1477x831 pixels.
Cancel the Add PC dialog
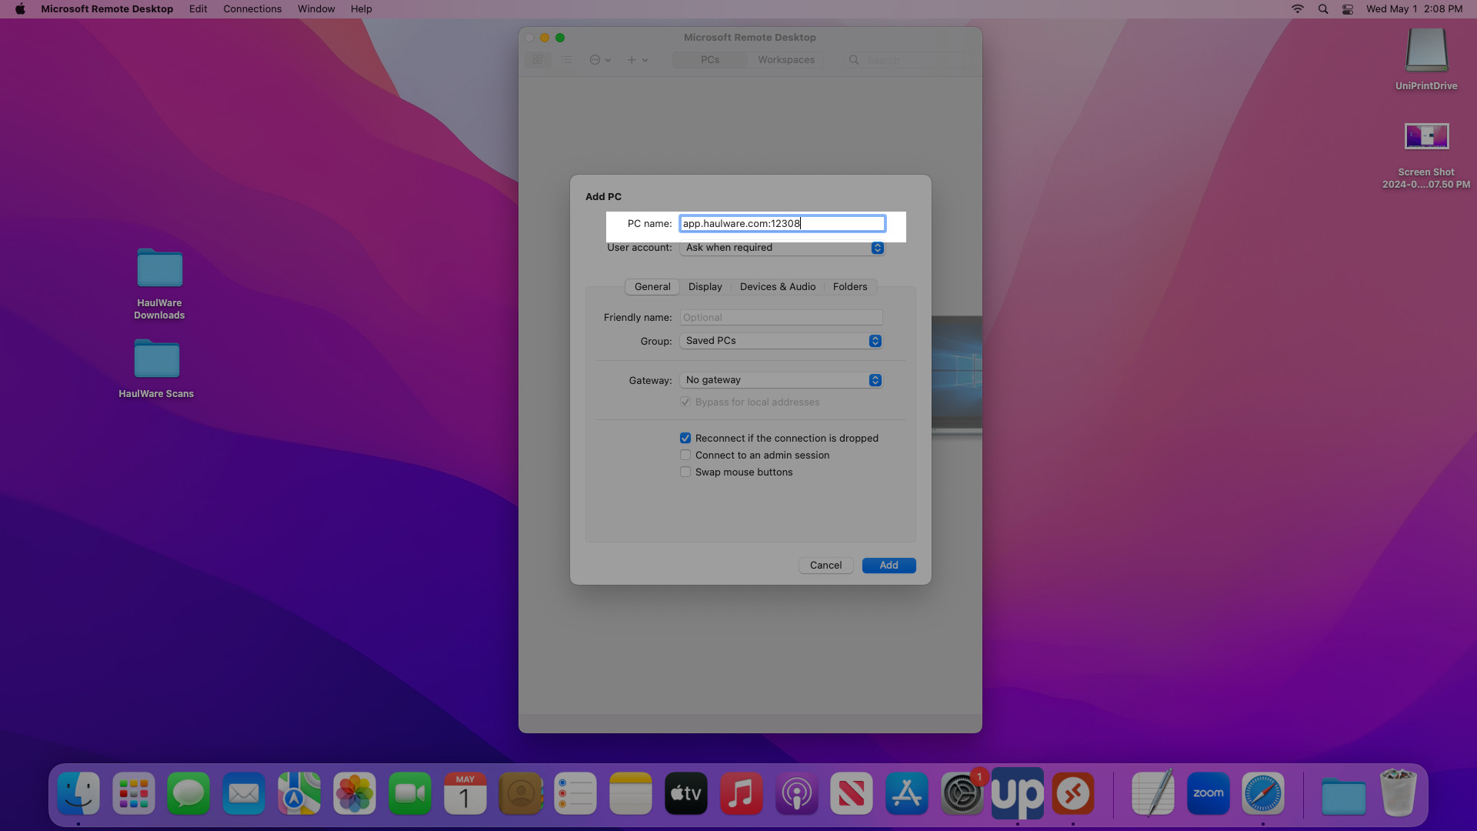click(x=825, y=566)
